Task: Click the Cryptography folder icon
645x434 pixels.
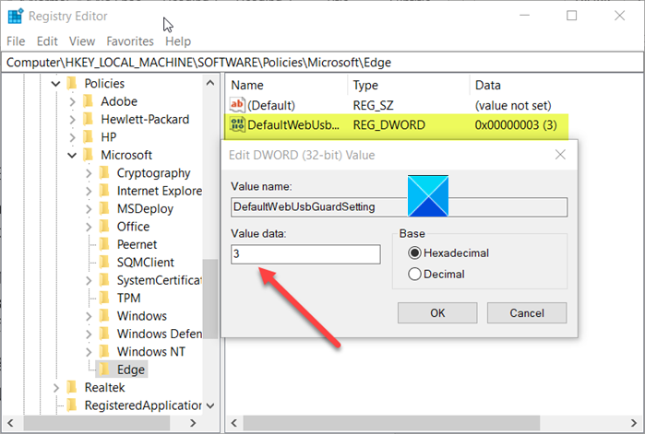Action: click(104, 173)
